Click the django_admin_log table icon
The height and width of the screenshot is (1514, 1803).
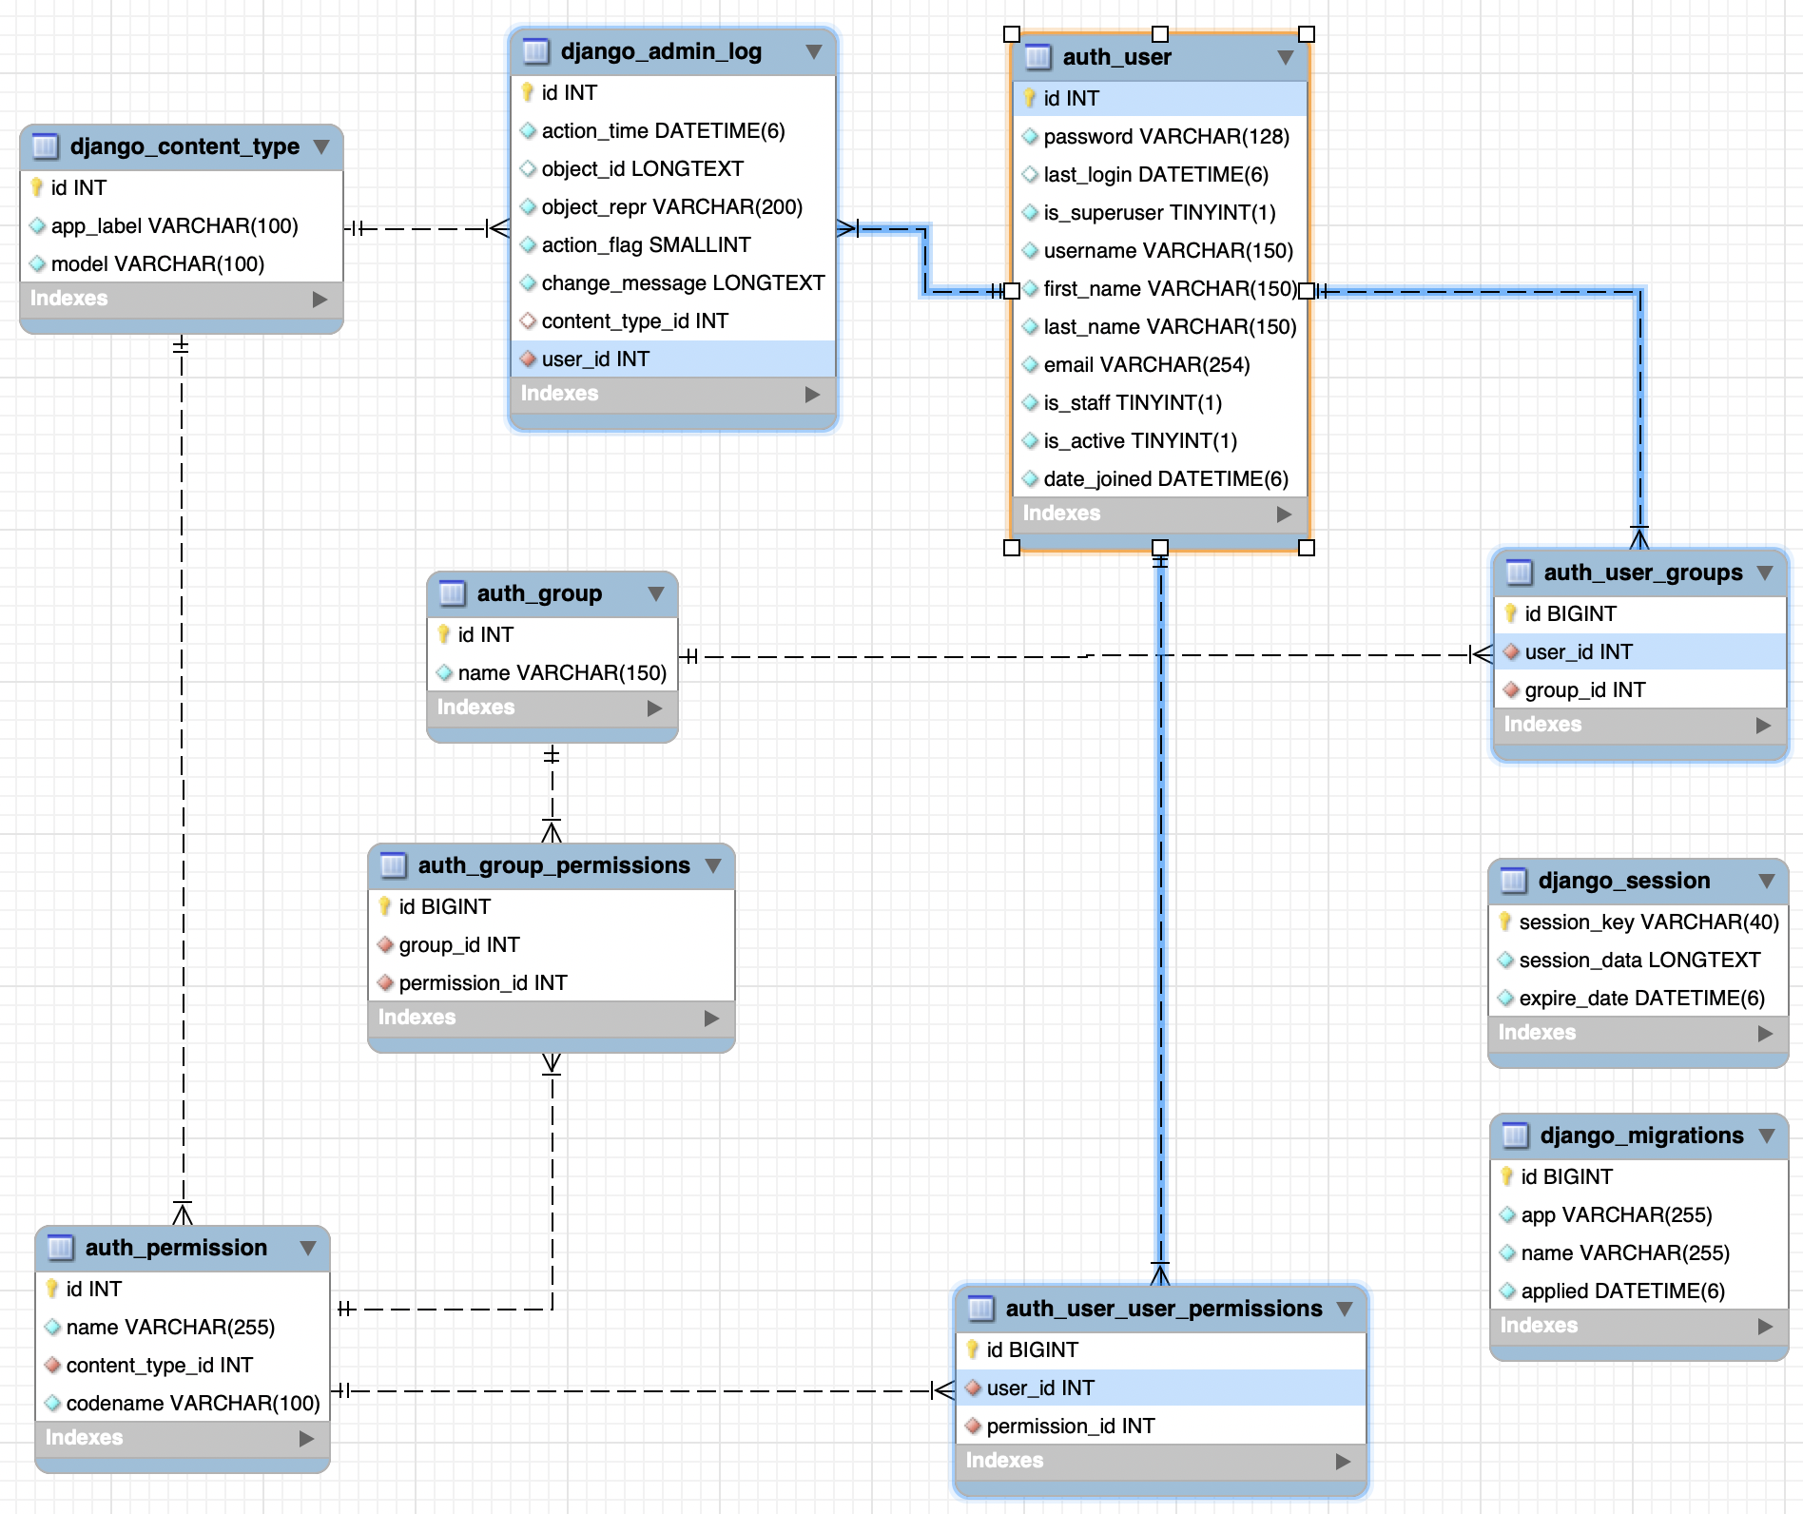(x=536, y=51)
